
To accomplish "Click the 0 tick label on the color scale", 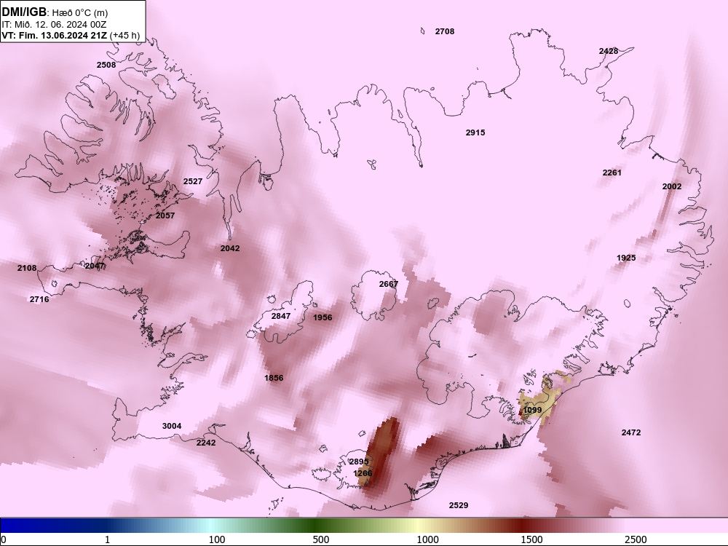I will pos(4,539).
